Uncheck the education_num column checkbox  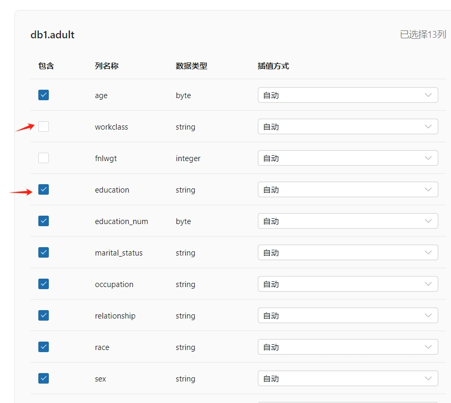44,221
